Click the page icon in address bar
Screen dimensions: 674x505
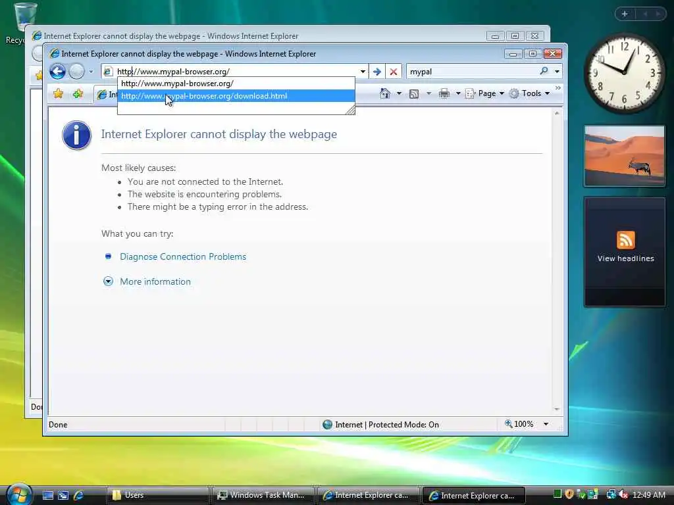(x=108, y=72)
